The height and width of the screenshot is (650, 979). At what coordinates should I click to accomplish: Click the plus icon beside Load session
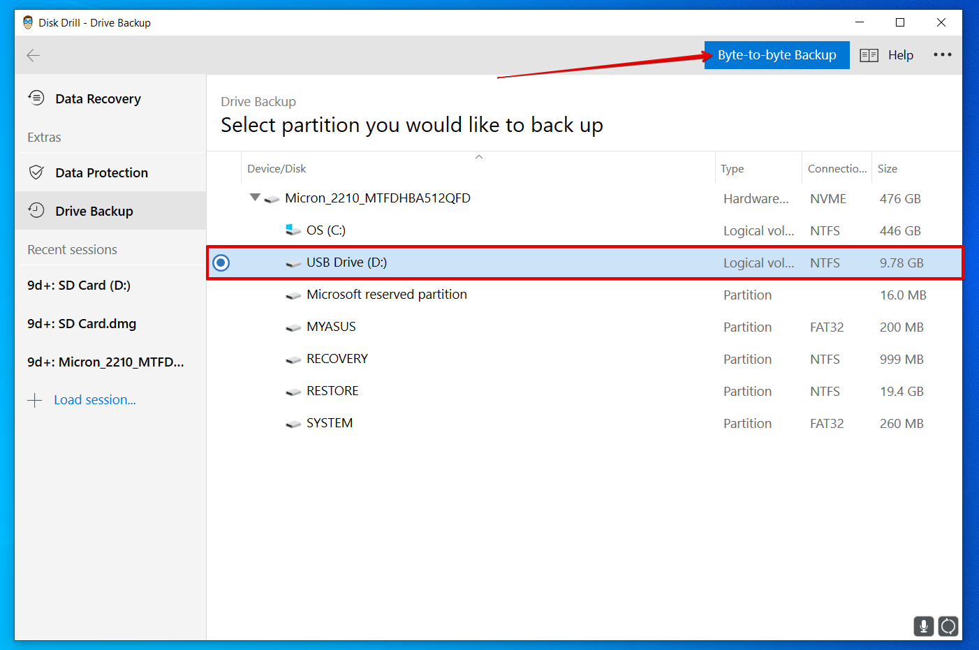tap(35, 400)
